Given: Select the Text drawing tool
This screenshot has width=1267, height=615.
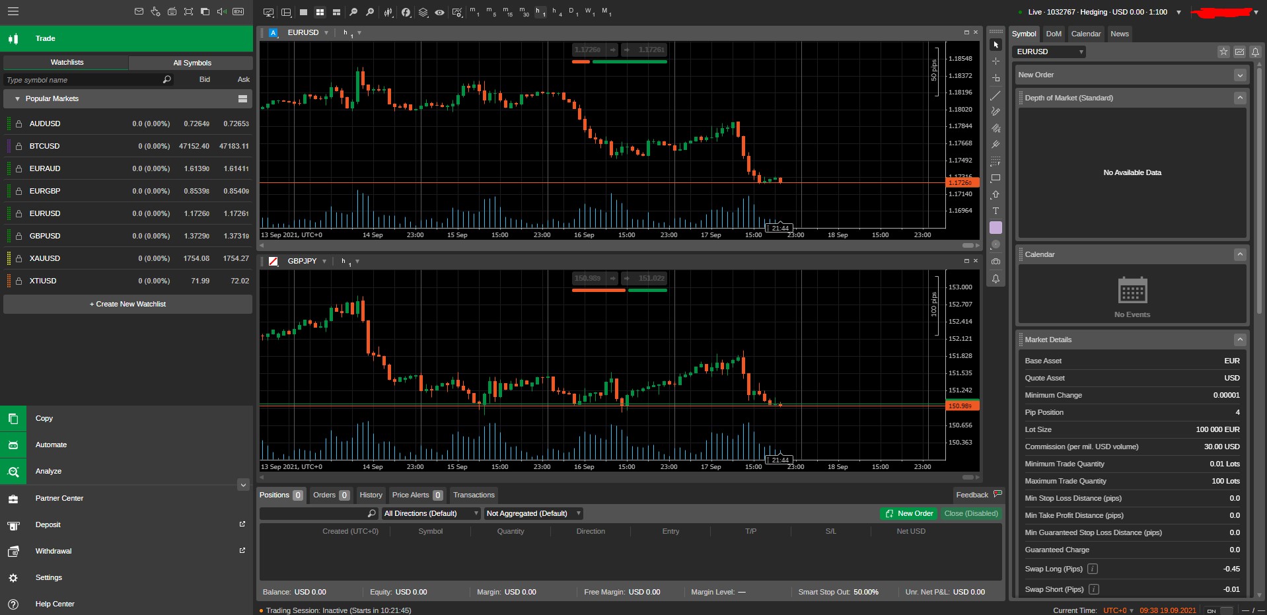Looking at the screenshot, I should pos(996,211).
